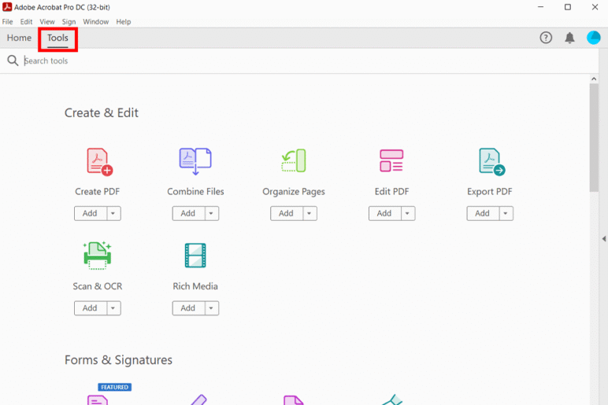This screenshot has width=608, height=405.
Task: Open the Edit menu
Action: 26,22
